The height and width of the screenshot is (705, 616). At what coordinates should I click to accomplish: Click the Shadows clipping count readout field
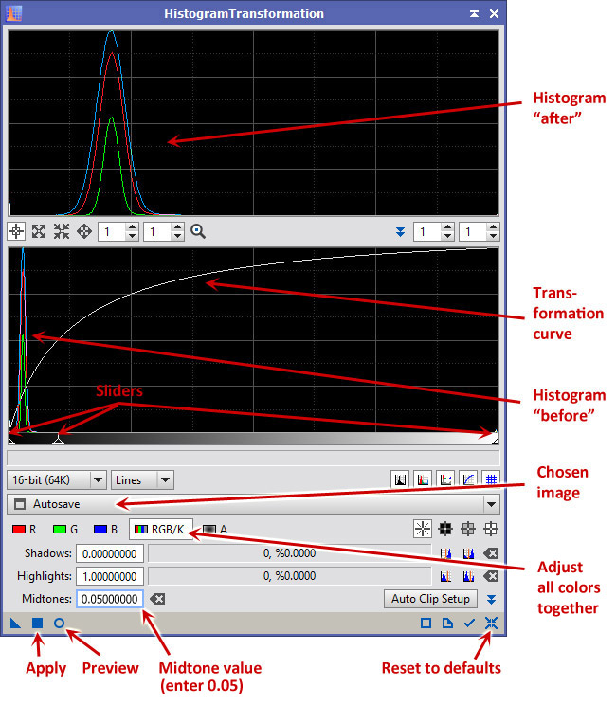click(290, 553)
